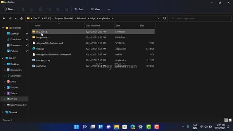Go forward with the forward arrow
The image size is (233, 131).
point(10,19)
